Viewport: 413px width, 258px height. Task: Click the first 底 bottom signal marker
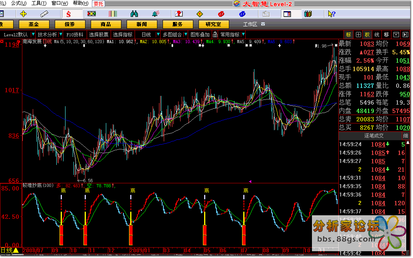coord(63,191)
